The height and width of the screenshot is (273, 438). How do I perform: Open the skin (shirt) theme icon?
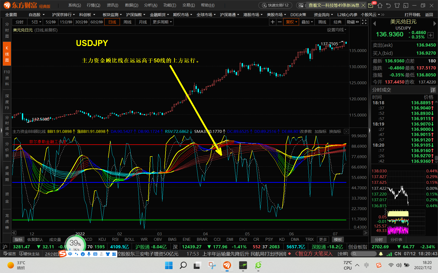397,5
